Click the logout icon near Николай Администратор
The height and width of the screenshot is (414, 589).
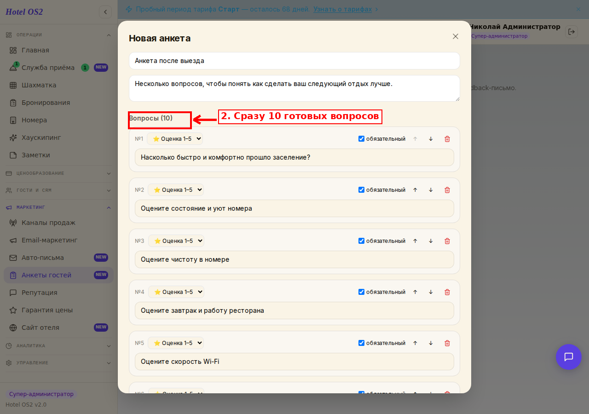coord(572,32)
